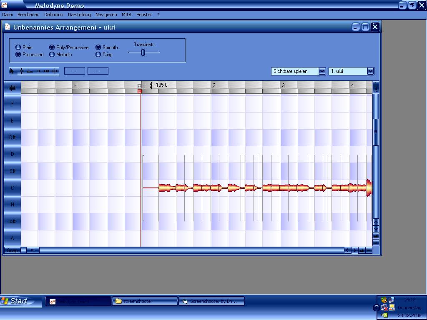Click the Transients slider handle
The width and height of the screenshot is (427, 320).
click(143, 52)
